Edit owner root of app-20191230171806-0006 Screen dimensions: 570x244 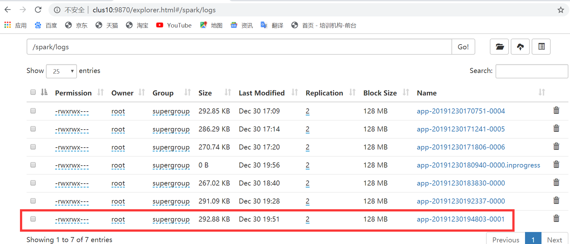click(118, 147)
